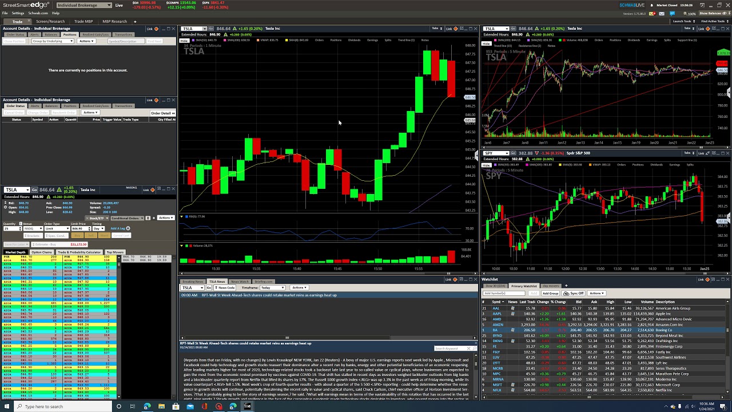The width and height of the screenshot is (732, 412).
Task: Click the Cancel Last button
Action: 121,236
